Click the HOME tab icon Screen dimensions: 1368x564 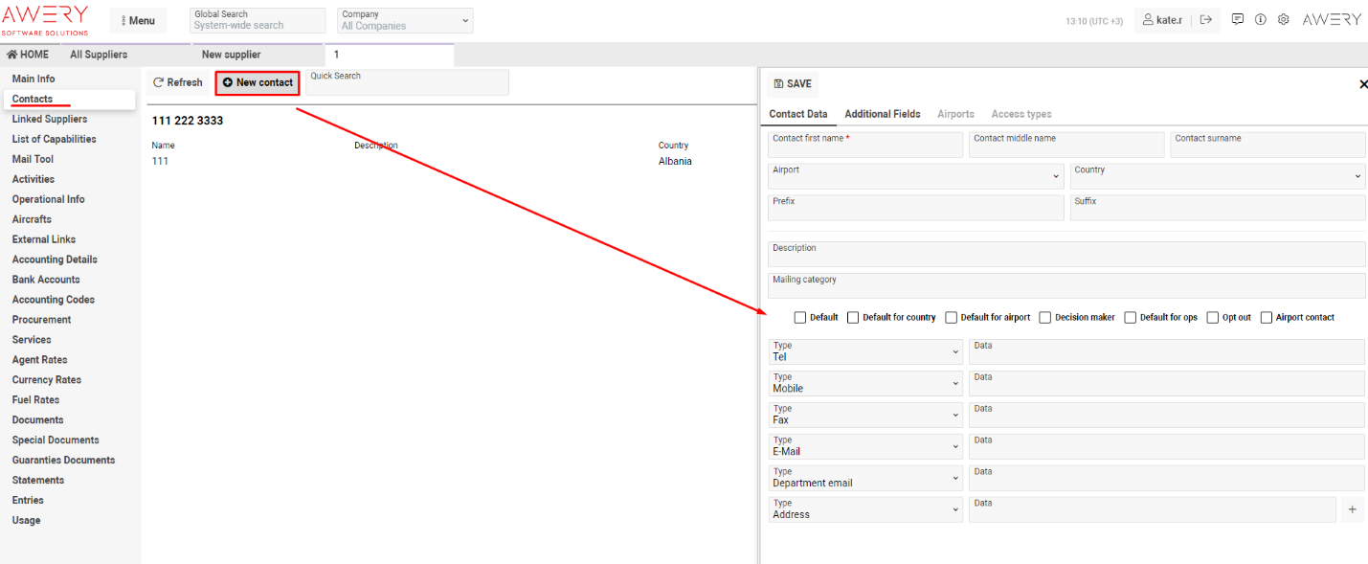pos(12,55)
